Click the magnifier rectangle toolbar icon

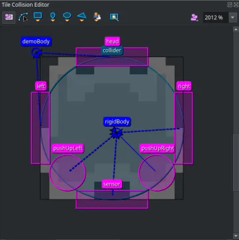[x=114, y=17]
